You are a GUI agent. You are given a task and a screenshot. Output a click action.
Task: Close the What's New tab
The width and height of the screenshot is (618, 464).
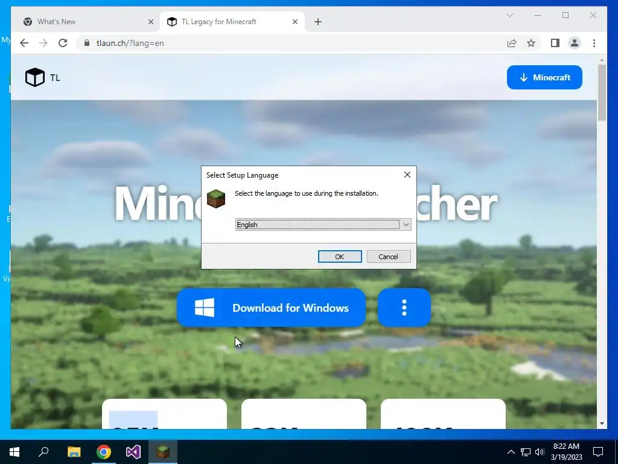150,22
